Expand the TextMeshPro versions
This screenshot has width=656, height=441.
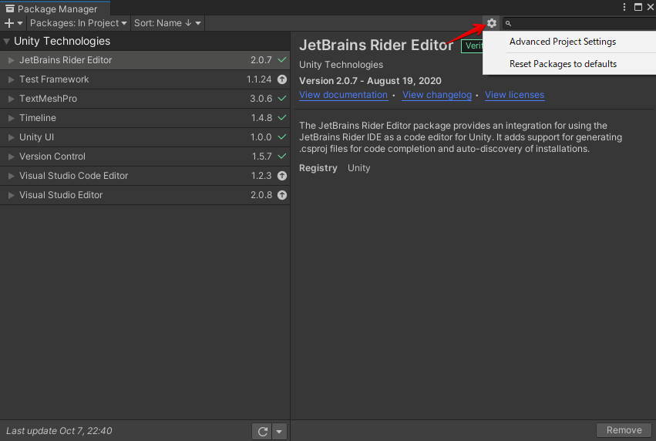pos(12,99)
